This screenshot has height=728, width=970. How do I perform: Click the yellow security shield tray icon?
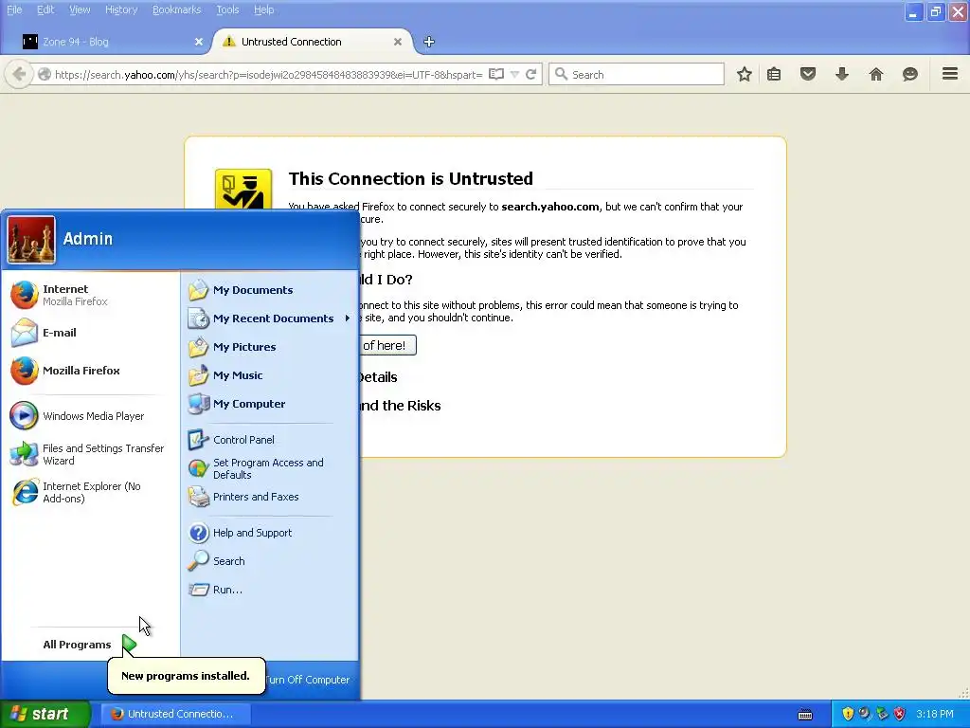pos(848,714)
